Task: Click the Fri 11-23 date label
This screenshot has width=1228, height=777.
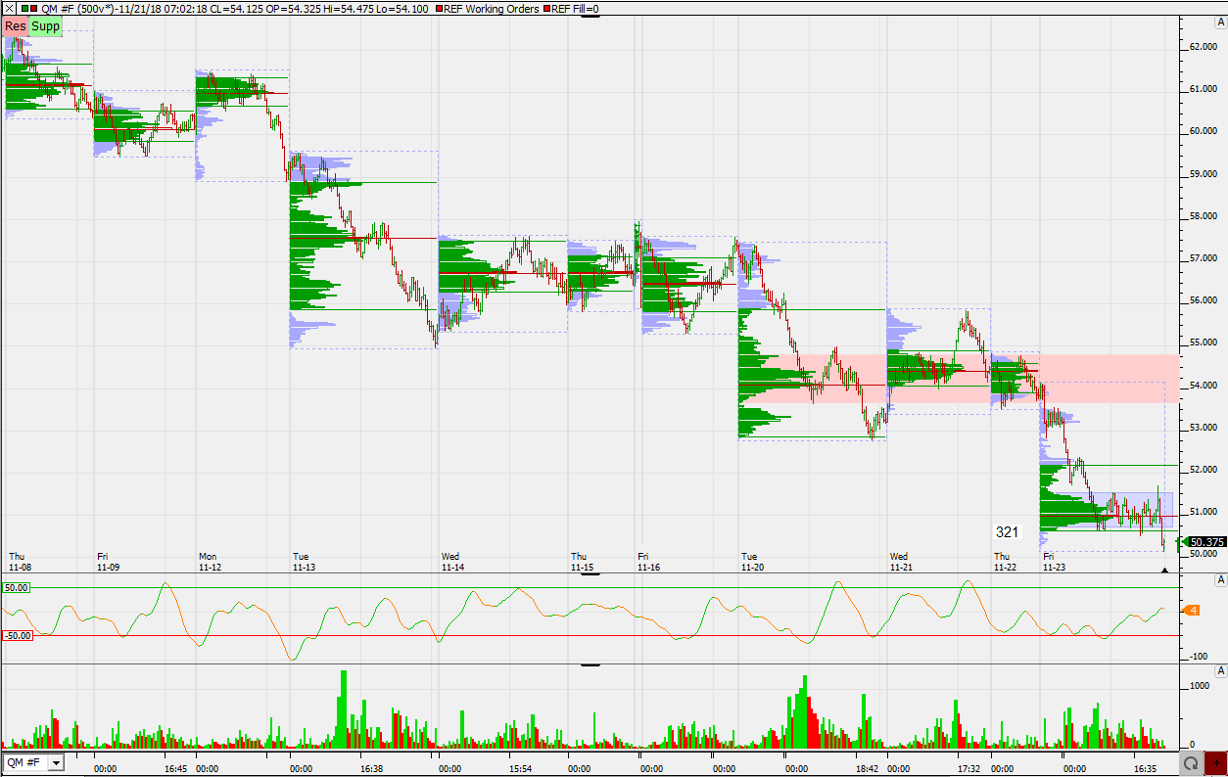Action: [x=1056, y=561]
